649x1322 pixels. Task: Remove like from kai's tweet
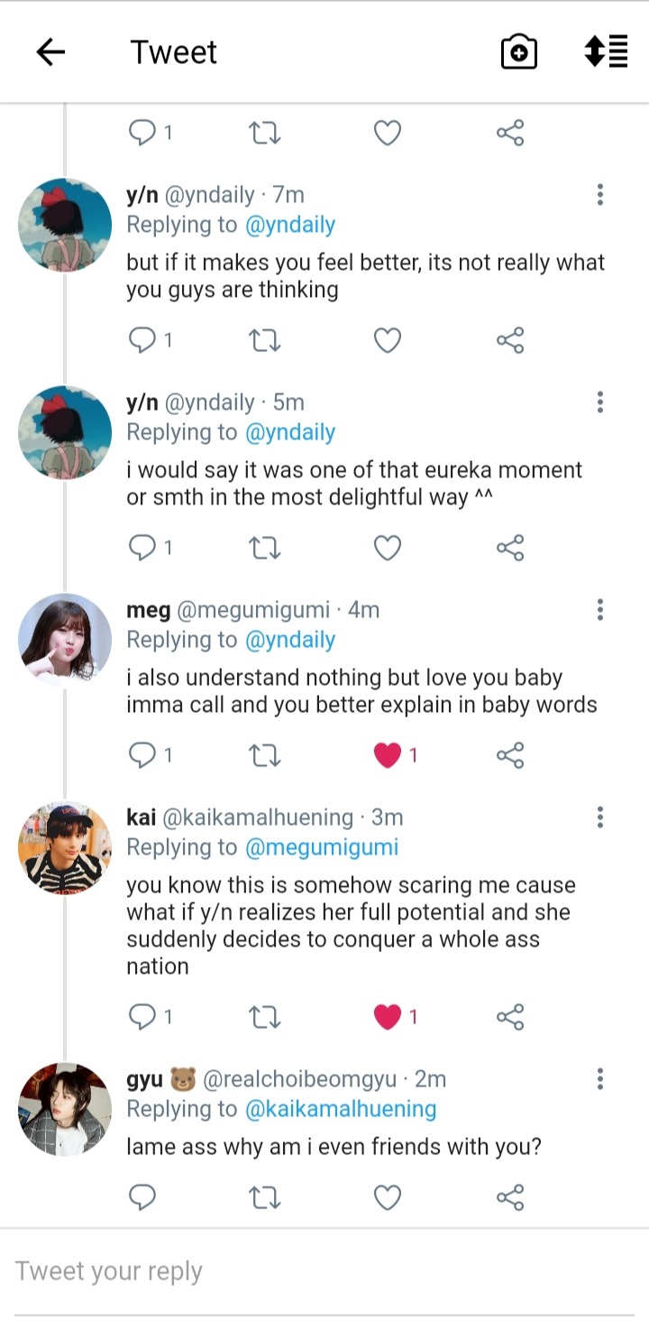(x=388, y=1017)
